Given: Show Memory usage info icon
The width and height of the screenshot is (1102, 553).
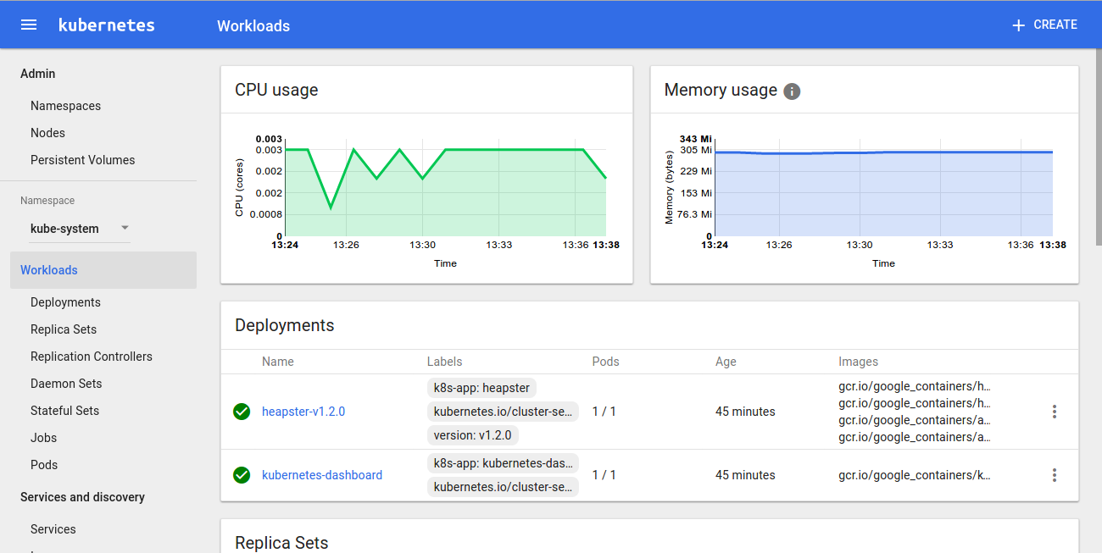Looking at the screenshot, I should (792, 91).
